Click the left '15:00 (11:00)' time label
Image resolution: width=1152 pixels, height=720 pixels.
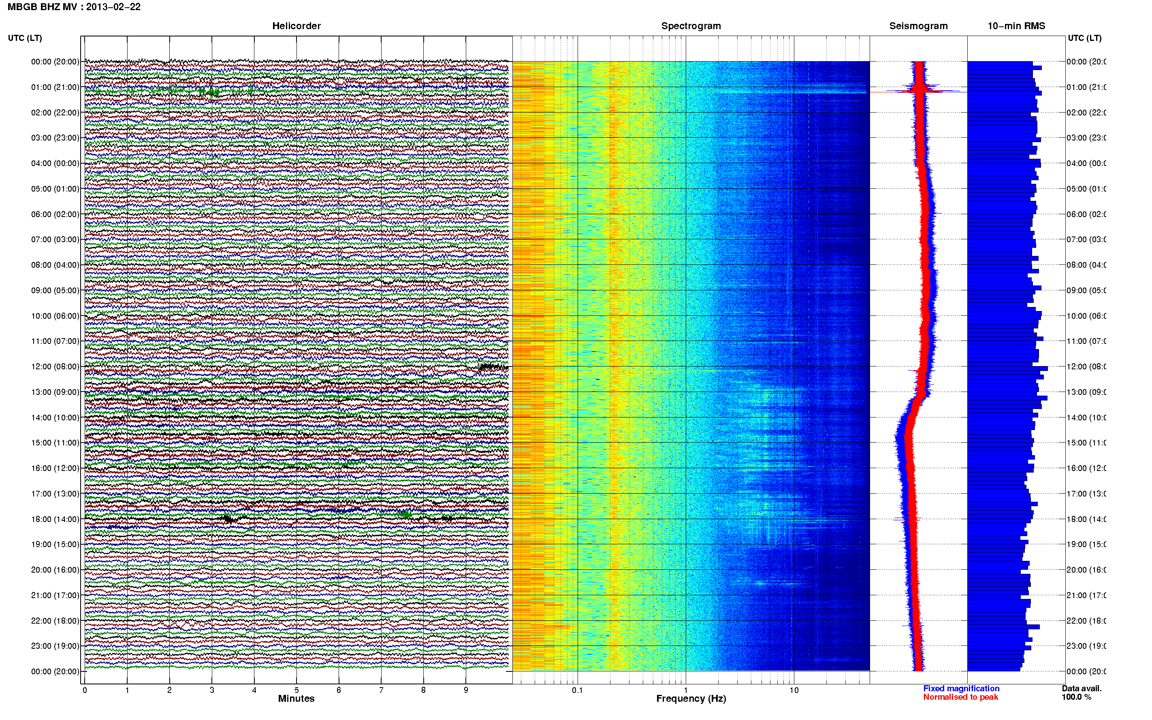pos(55,442)
